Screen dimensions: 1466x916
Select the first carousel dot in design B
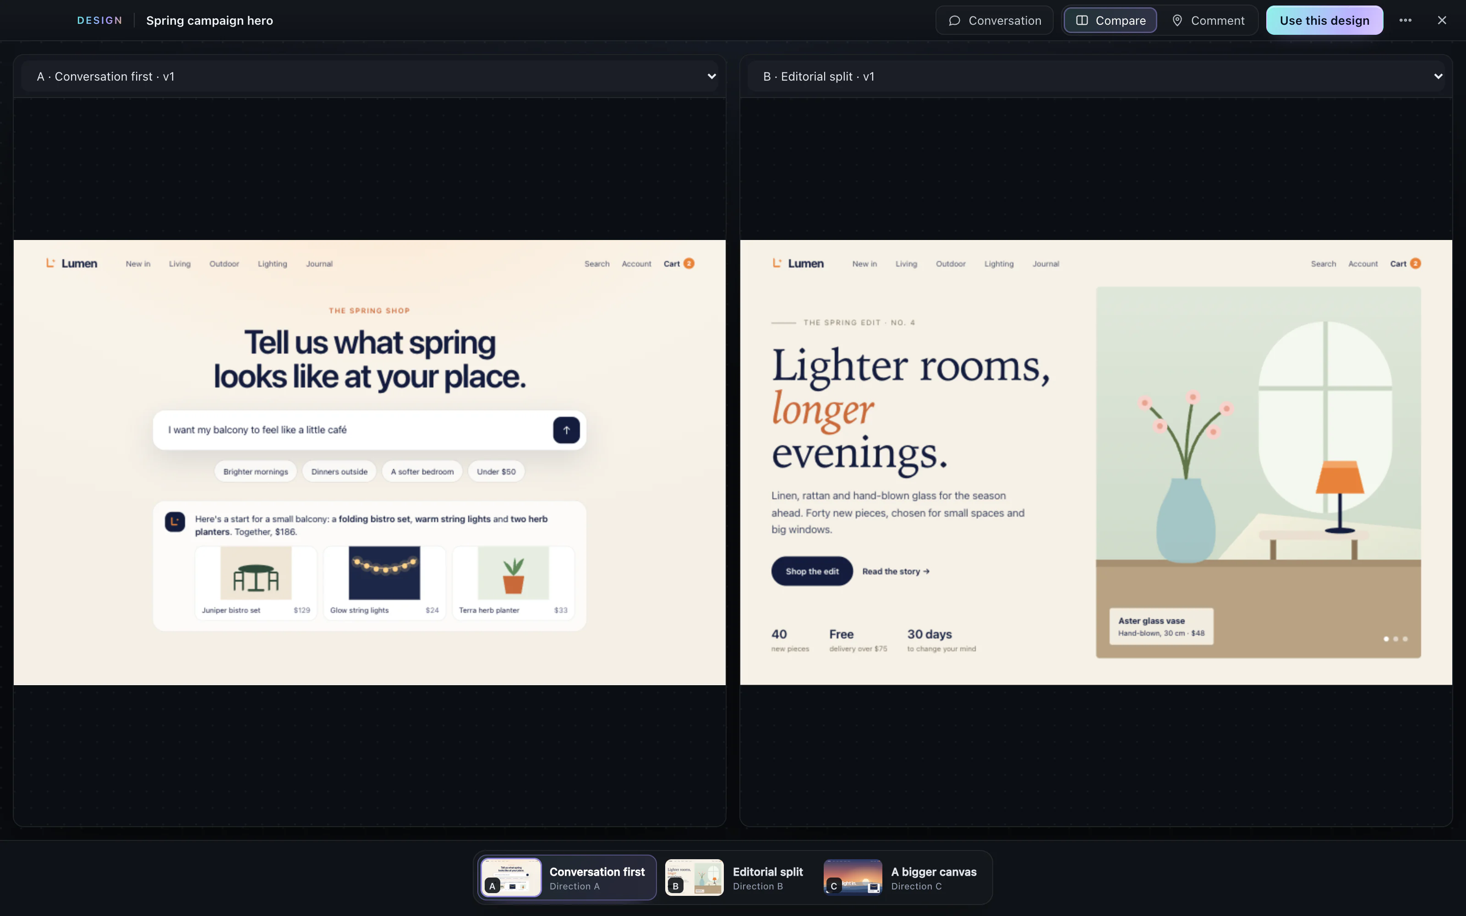[x=1386, y=639]
